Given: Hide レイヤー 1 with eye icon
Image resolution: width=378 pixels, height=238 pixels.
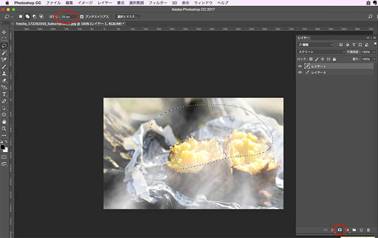Looking at the screenshot, I should (300, 66).
